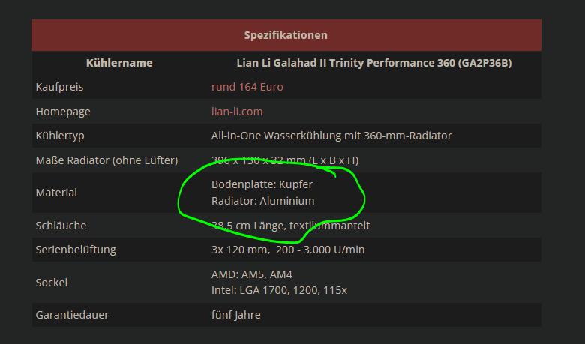Click the 'AMD: AM5, AM4' socket text
Image resolution: width=585 pixels, height=344 pixels.
click(x=252, y=274)
